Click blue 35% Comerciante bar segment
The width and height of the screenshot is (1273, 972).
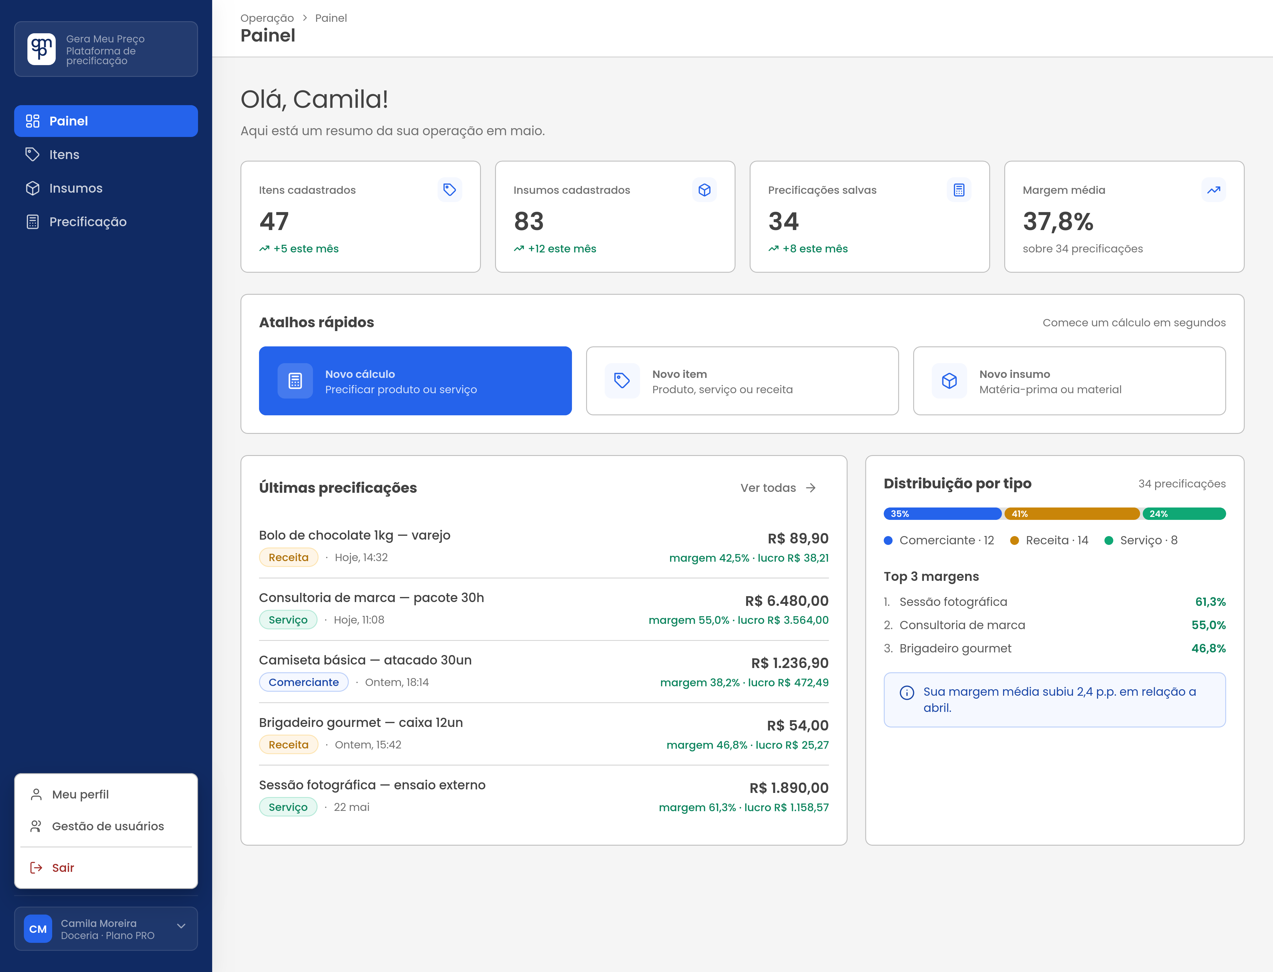[x=942, y=514]
